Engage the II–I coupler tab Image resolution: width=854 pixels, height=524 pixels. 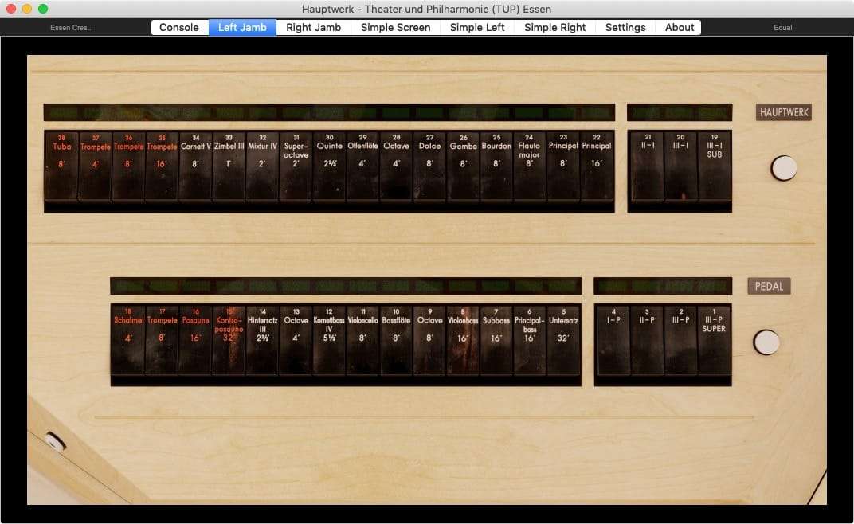[647, 166]
